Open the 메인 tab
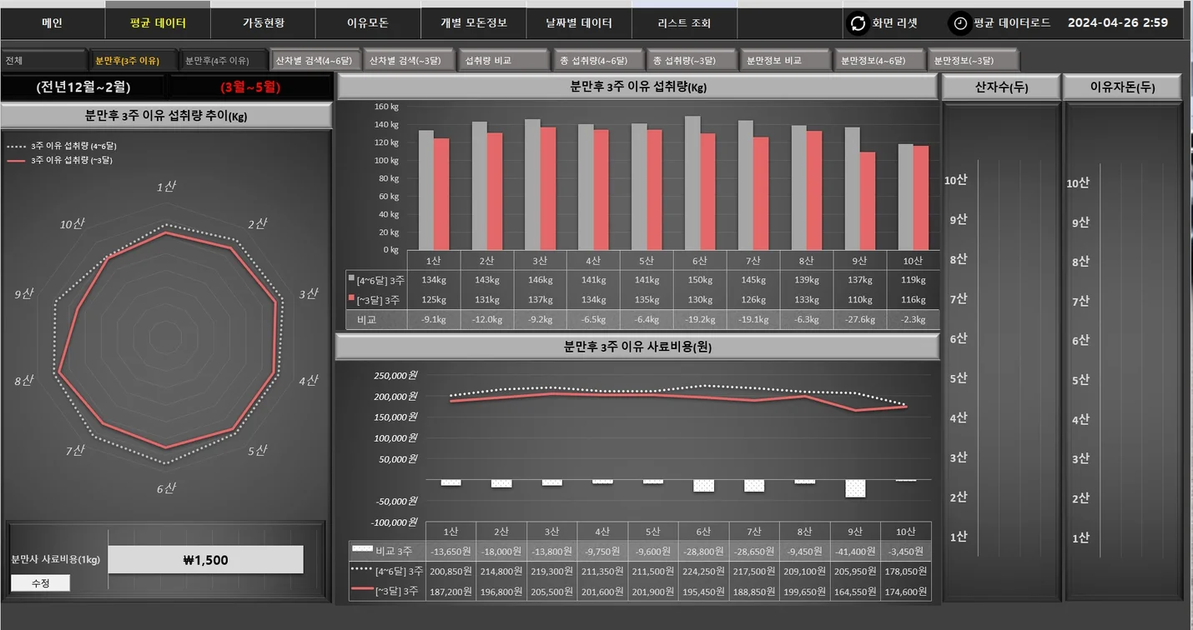Screen dimensions: 1193x630 tap(53, 23)
